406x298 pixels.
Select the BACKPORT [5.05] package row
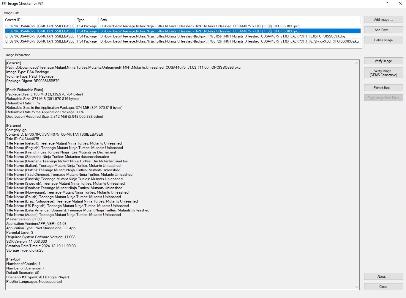[182, 36]
